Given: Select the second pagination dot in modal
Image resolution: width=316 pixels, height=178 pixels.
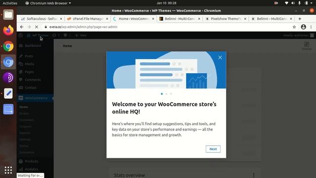Looking at the screenshot, I should coord(166,94).
